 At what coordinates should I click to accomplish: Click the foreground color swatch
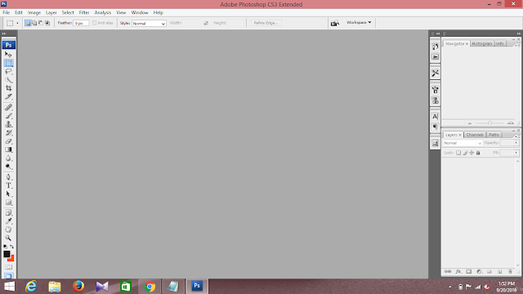click(x=7, y=254)
